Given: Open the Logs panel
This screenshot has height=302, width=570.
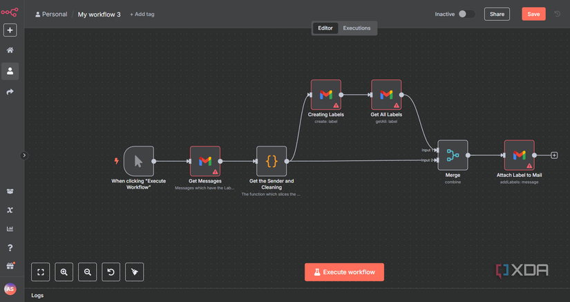Looking at the screenshot, I should pos(37,296).
